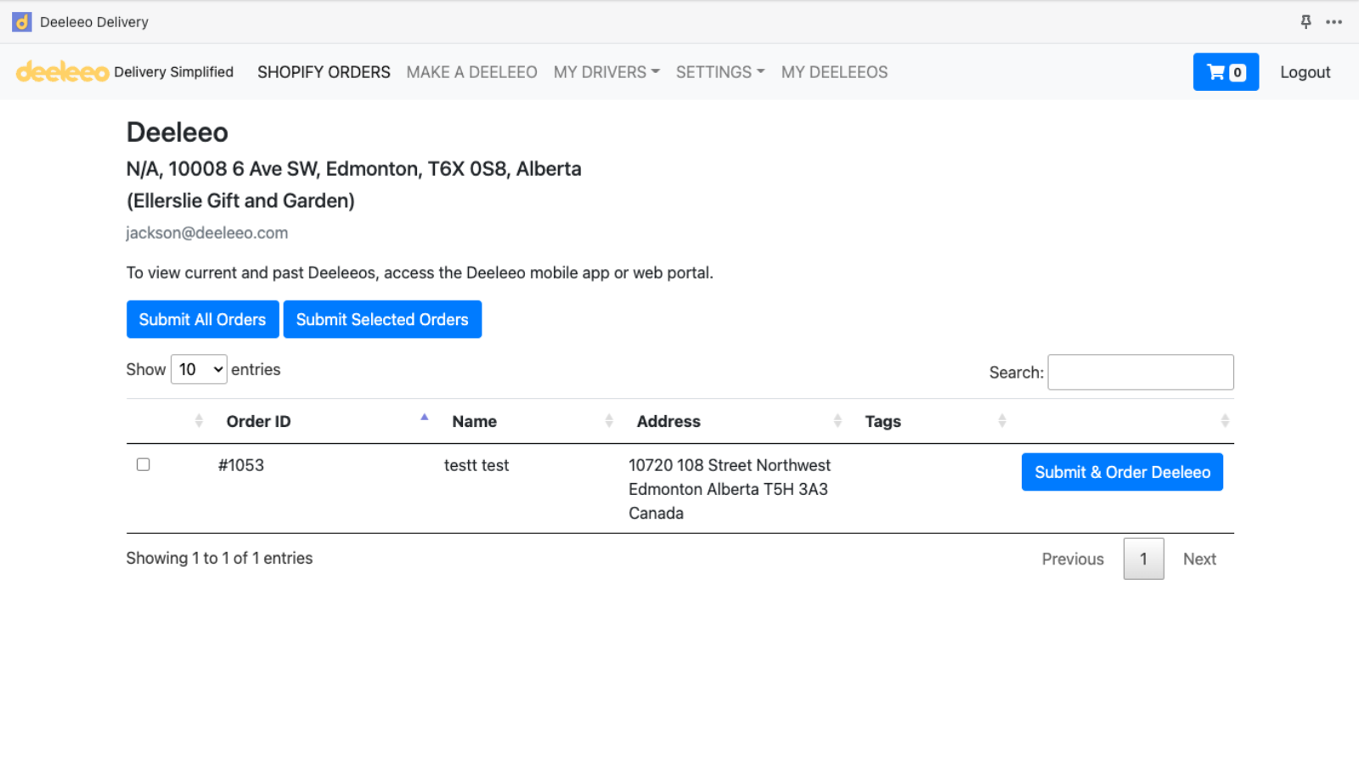Go to Previous page of entries

click(1073, 559)
